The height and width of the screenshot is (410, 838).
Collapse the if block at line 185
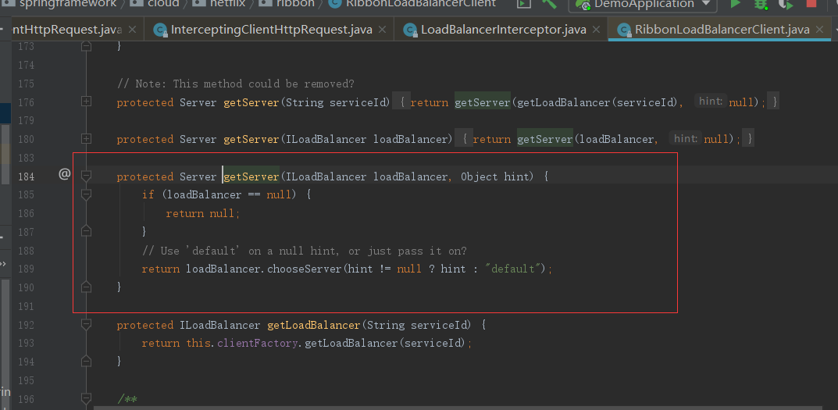click(86, 194)
